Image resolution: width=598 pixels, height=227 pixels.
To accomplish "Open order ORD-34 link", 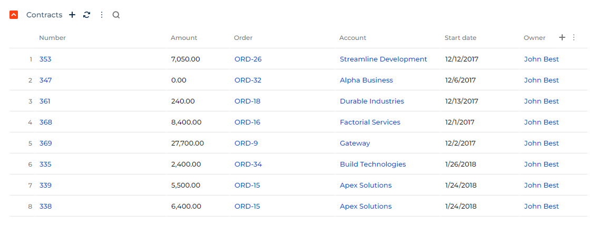I will (x=248, y=164).
